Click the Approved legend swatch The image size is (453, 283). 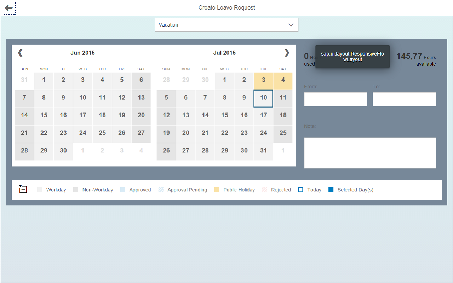(x=122, y=190)
